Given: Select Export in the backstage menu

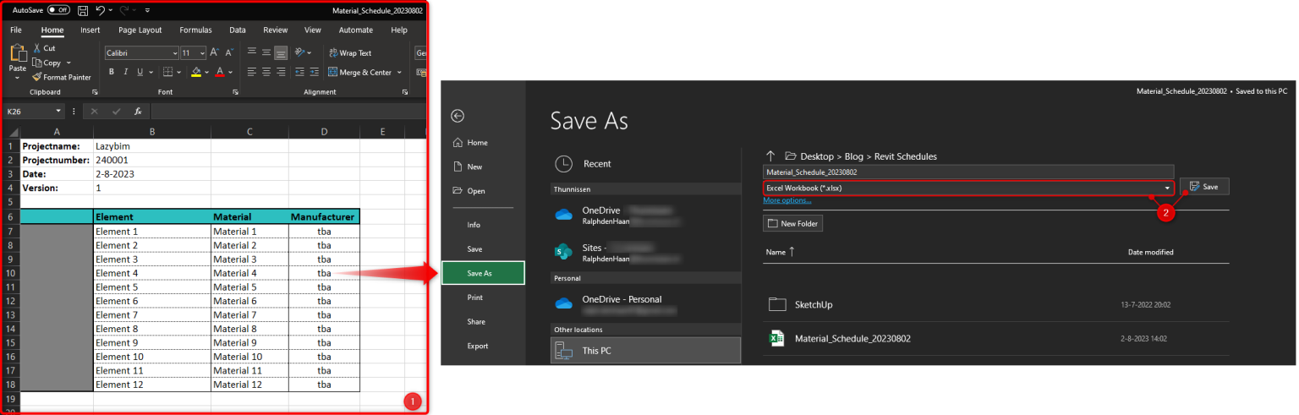Looking at the screenshot, I should pos(480,346).
